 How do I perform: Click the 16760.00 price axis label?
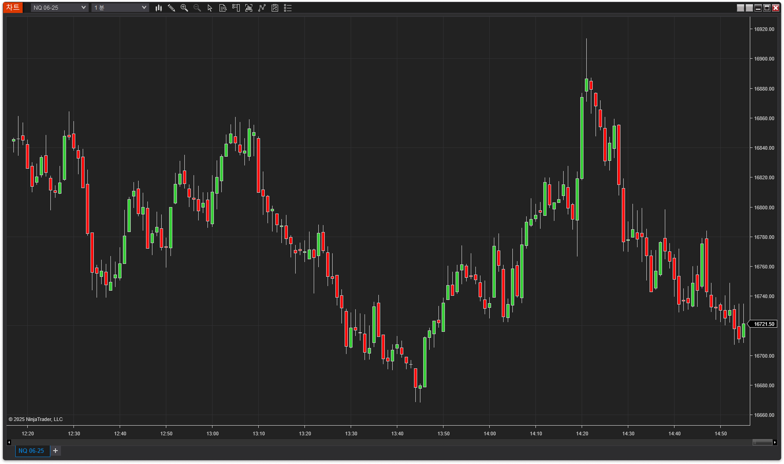tap(764, 267)
